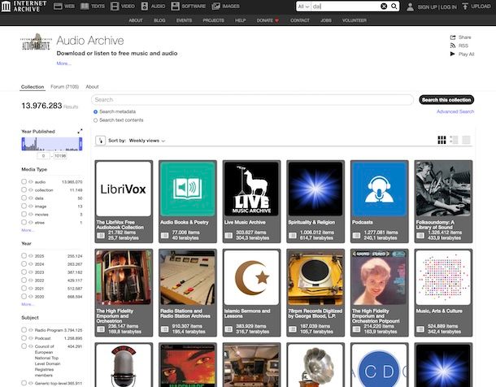496x387 pixels.
Task: Open Music, Arts & Culture thumbnail
Action: pos(443,277)
